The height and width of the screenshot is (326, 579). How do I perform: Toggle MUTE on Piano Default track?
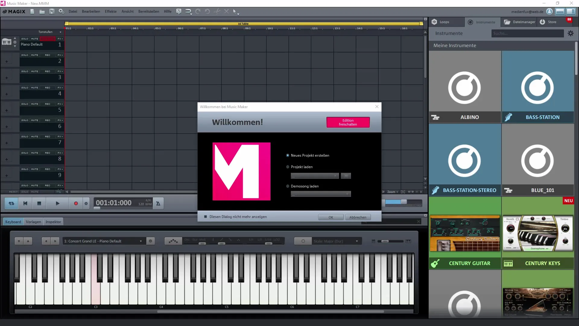coord(35,39)
